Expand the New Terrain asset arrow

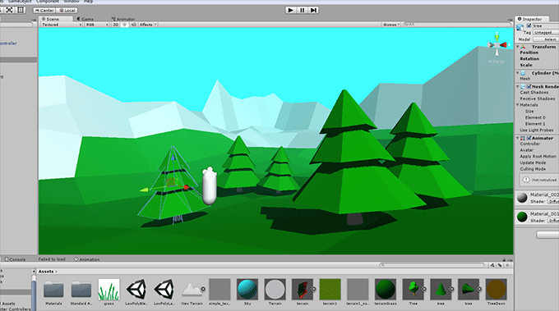click(x=203, y=289)
